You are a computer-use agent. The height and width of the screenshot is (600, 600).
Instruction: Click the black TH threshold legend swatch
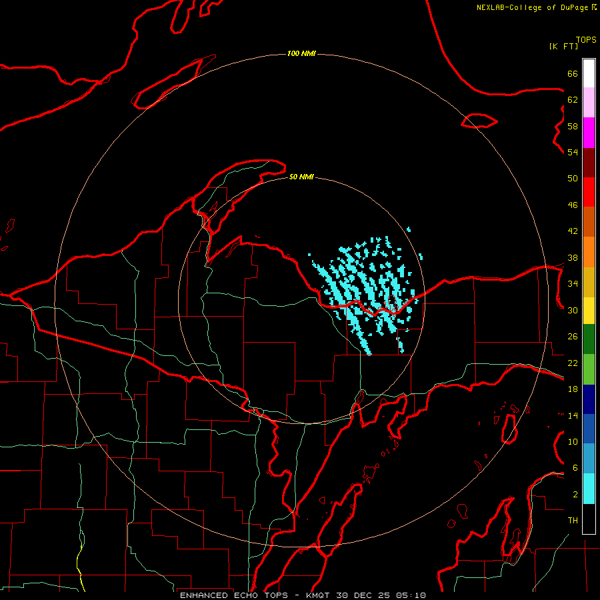[589, 519]
